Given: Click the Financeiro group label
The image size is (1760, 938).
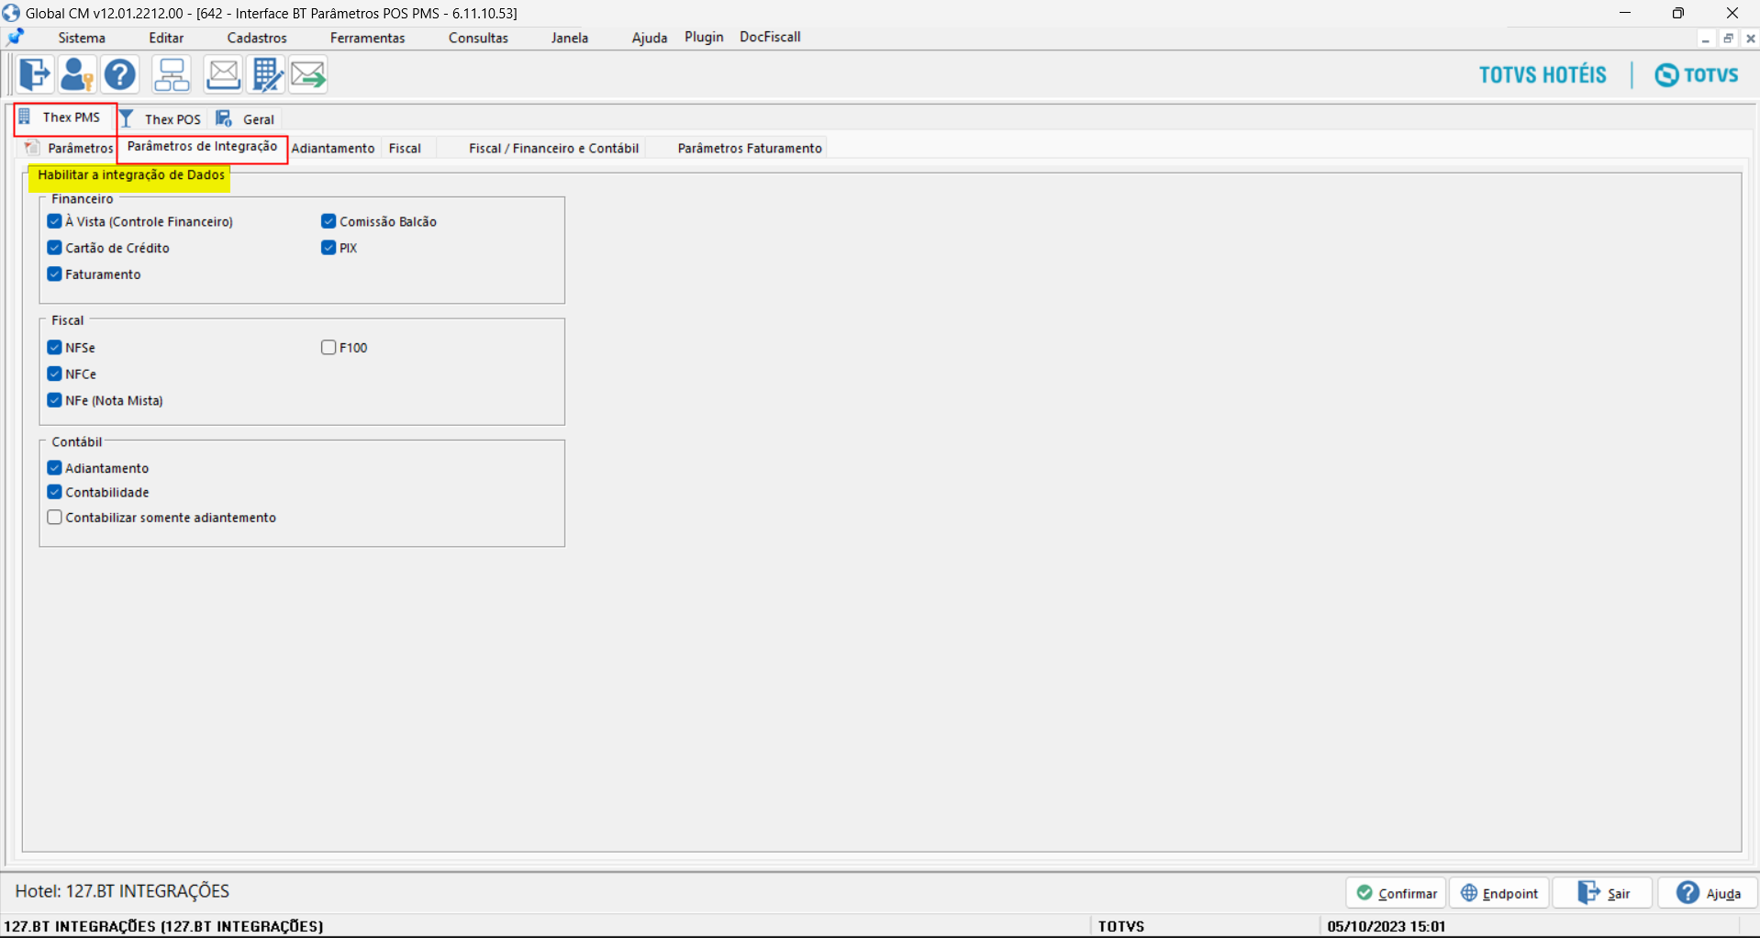Looking at the screenshot, I should tap(83, 198).
